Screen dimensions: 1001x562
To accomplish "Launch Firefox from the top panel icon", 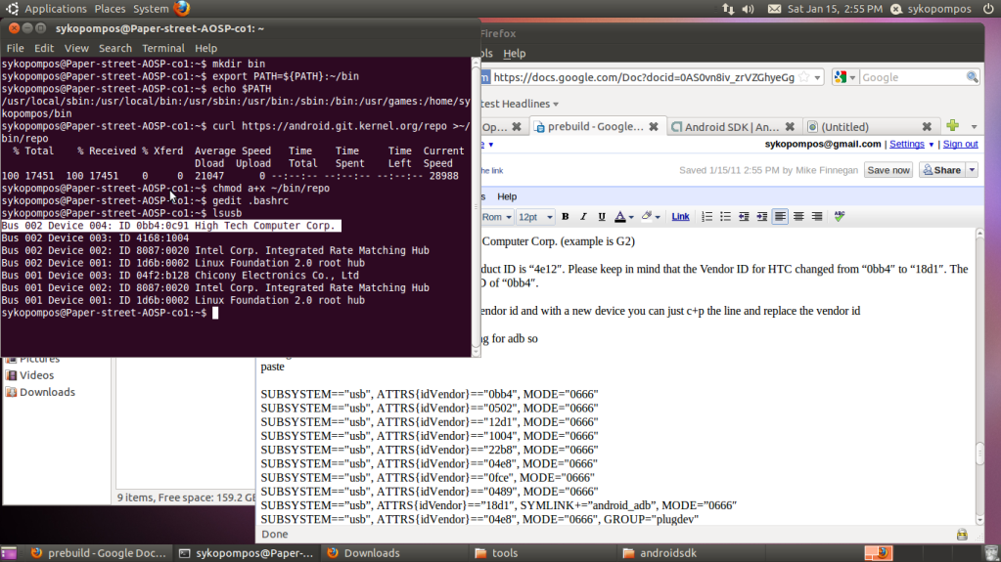I will pyautogui.click(x=182, y=8).
